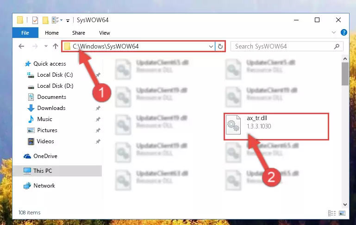Click the scroll down arrow
The height and width of the screenshot is (225, 356).
(x=345, y=204)
